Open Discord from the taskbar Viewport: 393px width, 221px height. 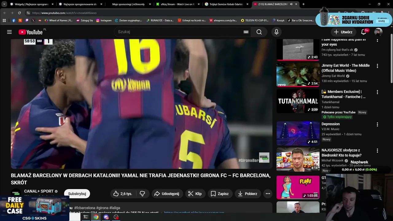106,217
